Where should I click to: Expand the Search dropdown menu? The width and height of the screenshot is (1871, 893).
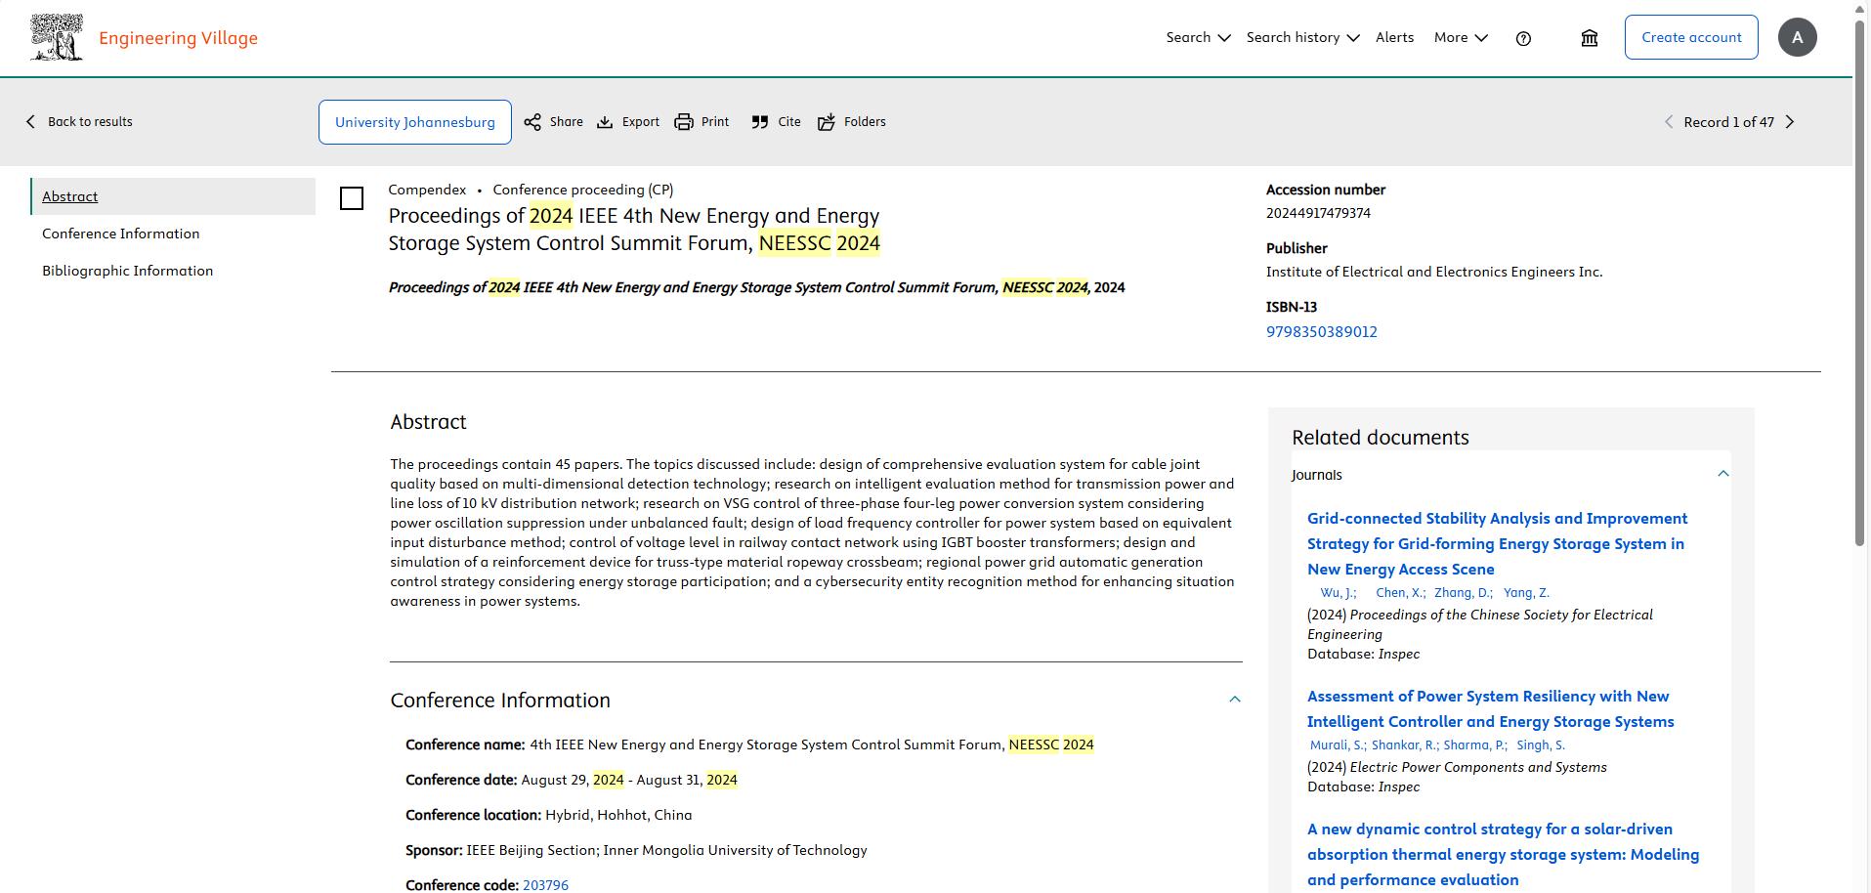(1198, 38)
